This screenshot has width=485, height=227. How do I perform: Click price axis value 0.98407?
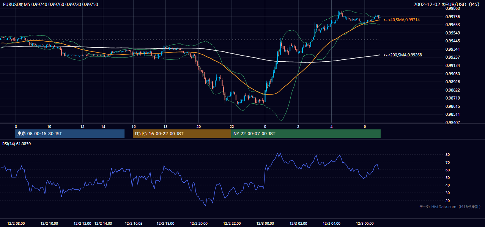coord(452,123)
